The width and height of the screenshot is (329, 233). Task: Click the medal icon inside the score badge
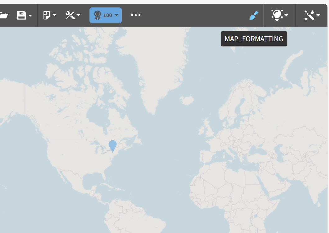coord(97,15)
